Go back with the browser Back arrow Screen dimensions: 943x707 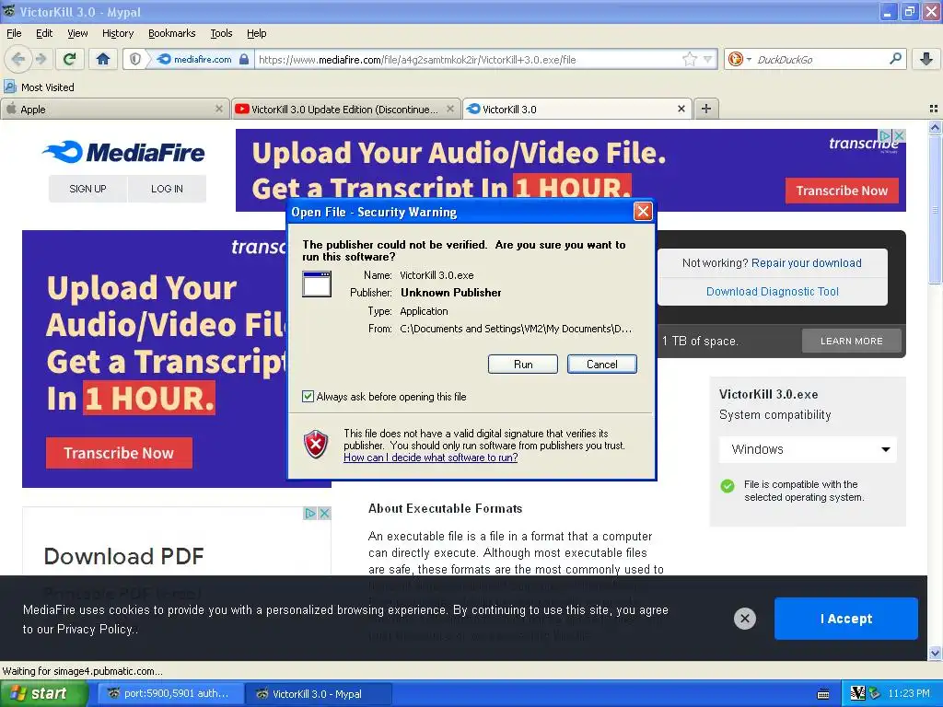click(x=18, y=59)
